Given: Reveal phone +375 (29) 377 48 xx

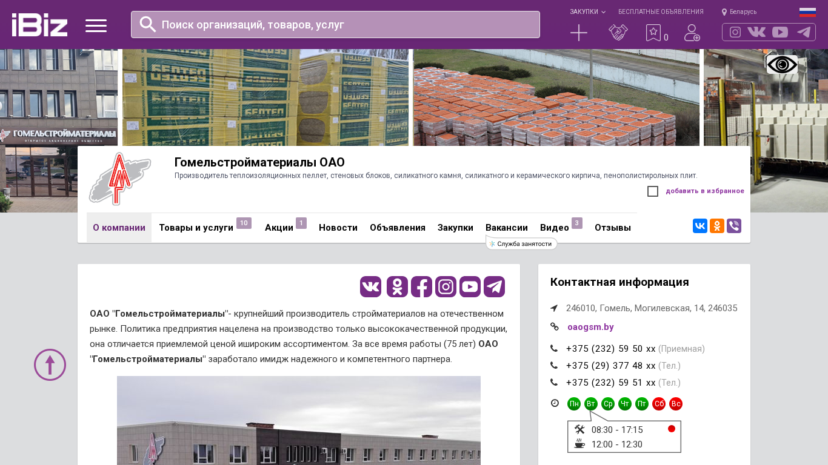Looking at the screenshot, I should 611,366.
